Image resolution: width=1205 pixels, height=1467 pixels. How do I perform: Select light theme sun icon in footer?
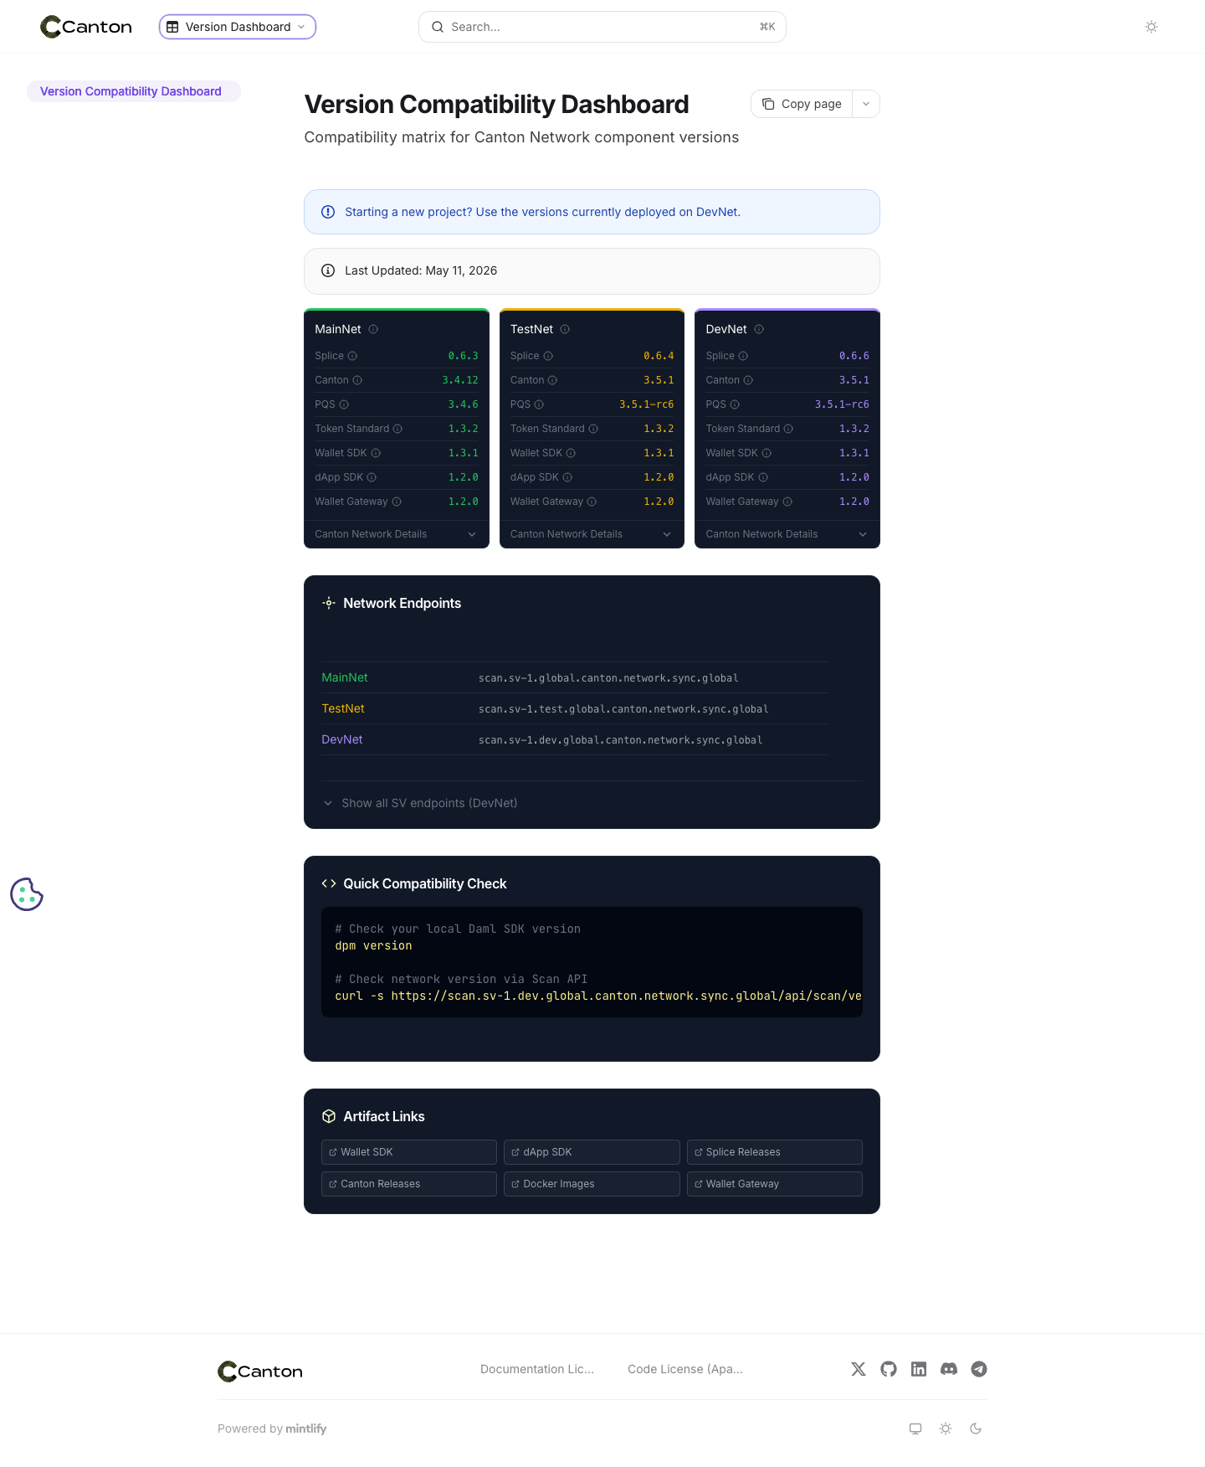click(946, 1428)
